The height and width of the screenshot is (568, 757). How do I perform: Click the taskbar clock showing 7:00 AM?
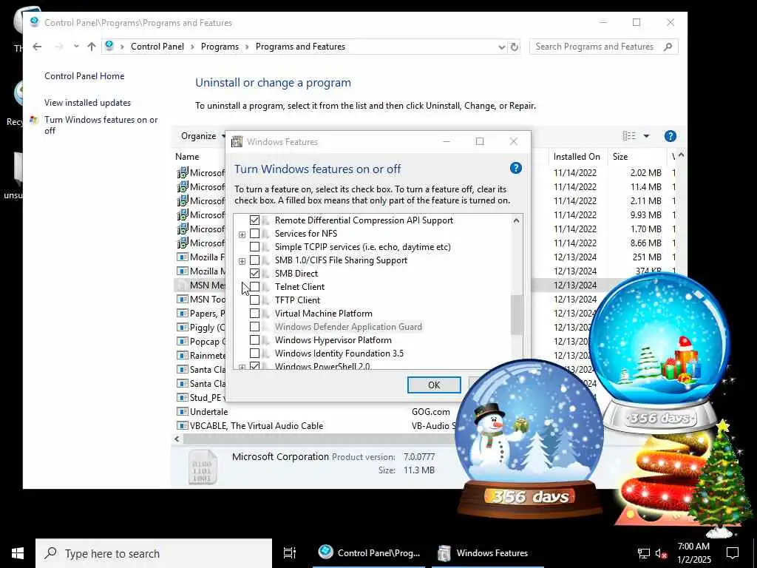point(693,553)
